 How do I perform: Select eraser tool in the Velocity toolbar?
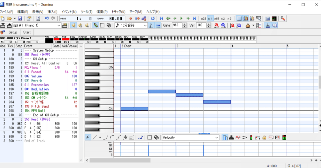[x=156, y=137]
